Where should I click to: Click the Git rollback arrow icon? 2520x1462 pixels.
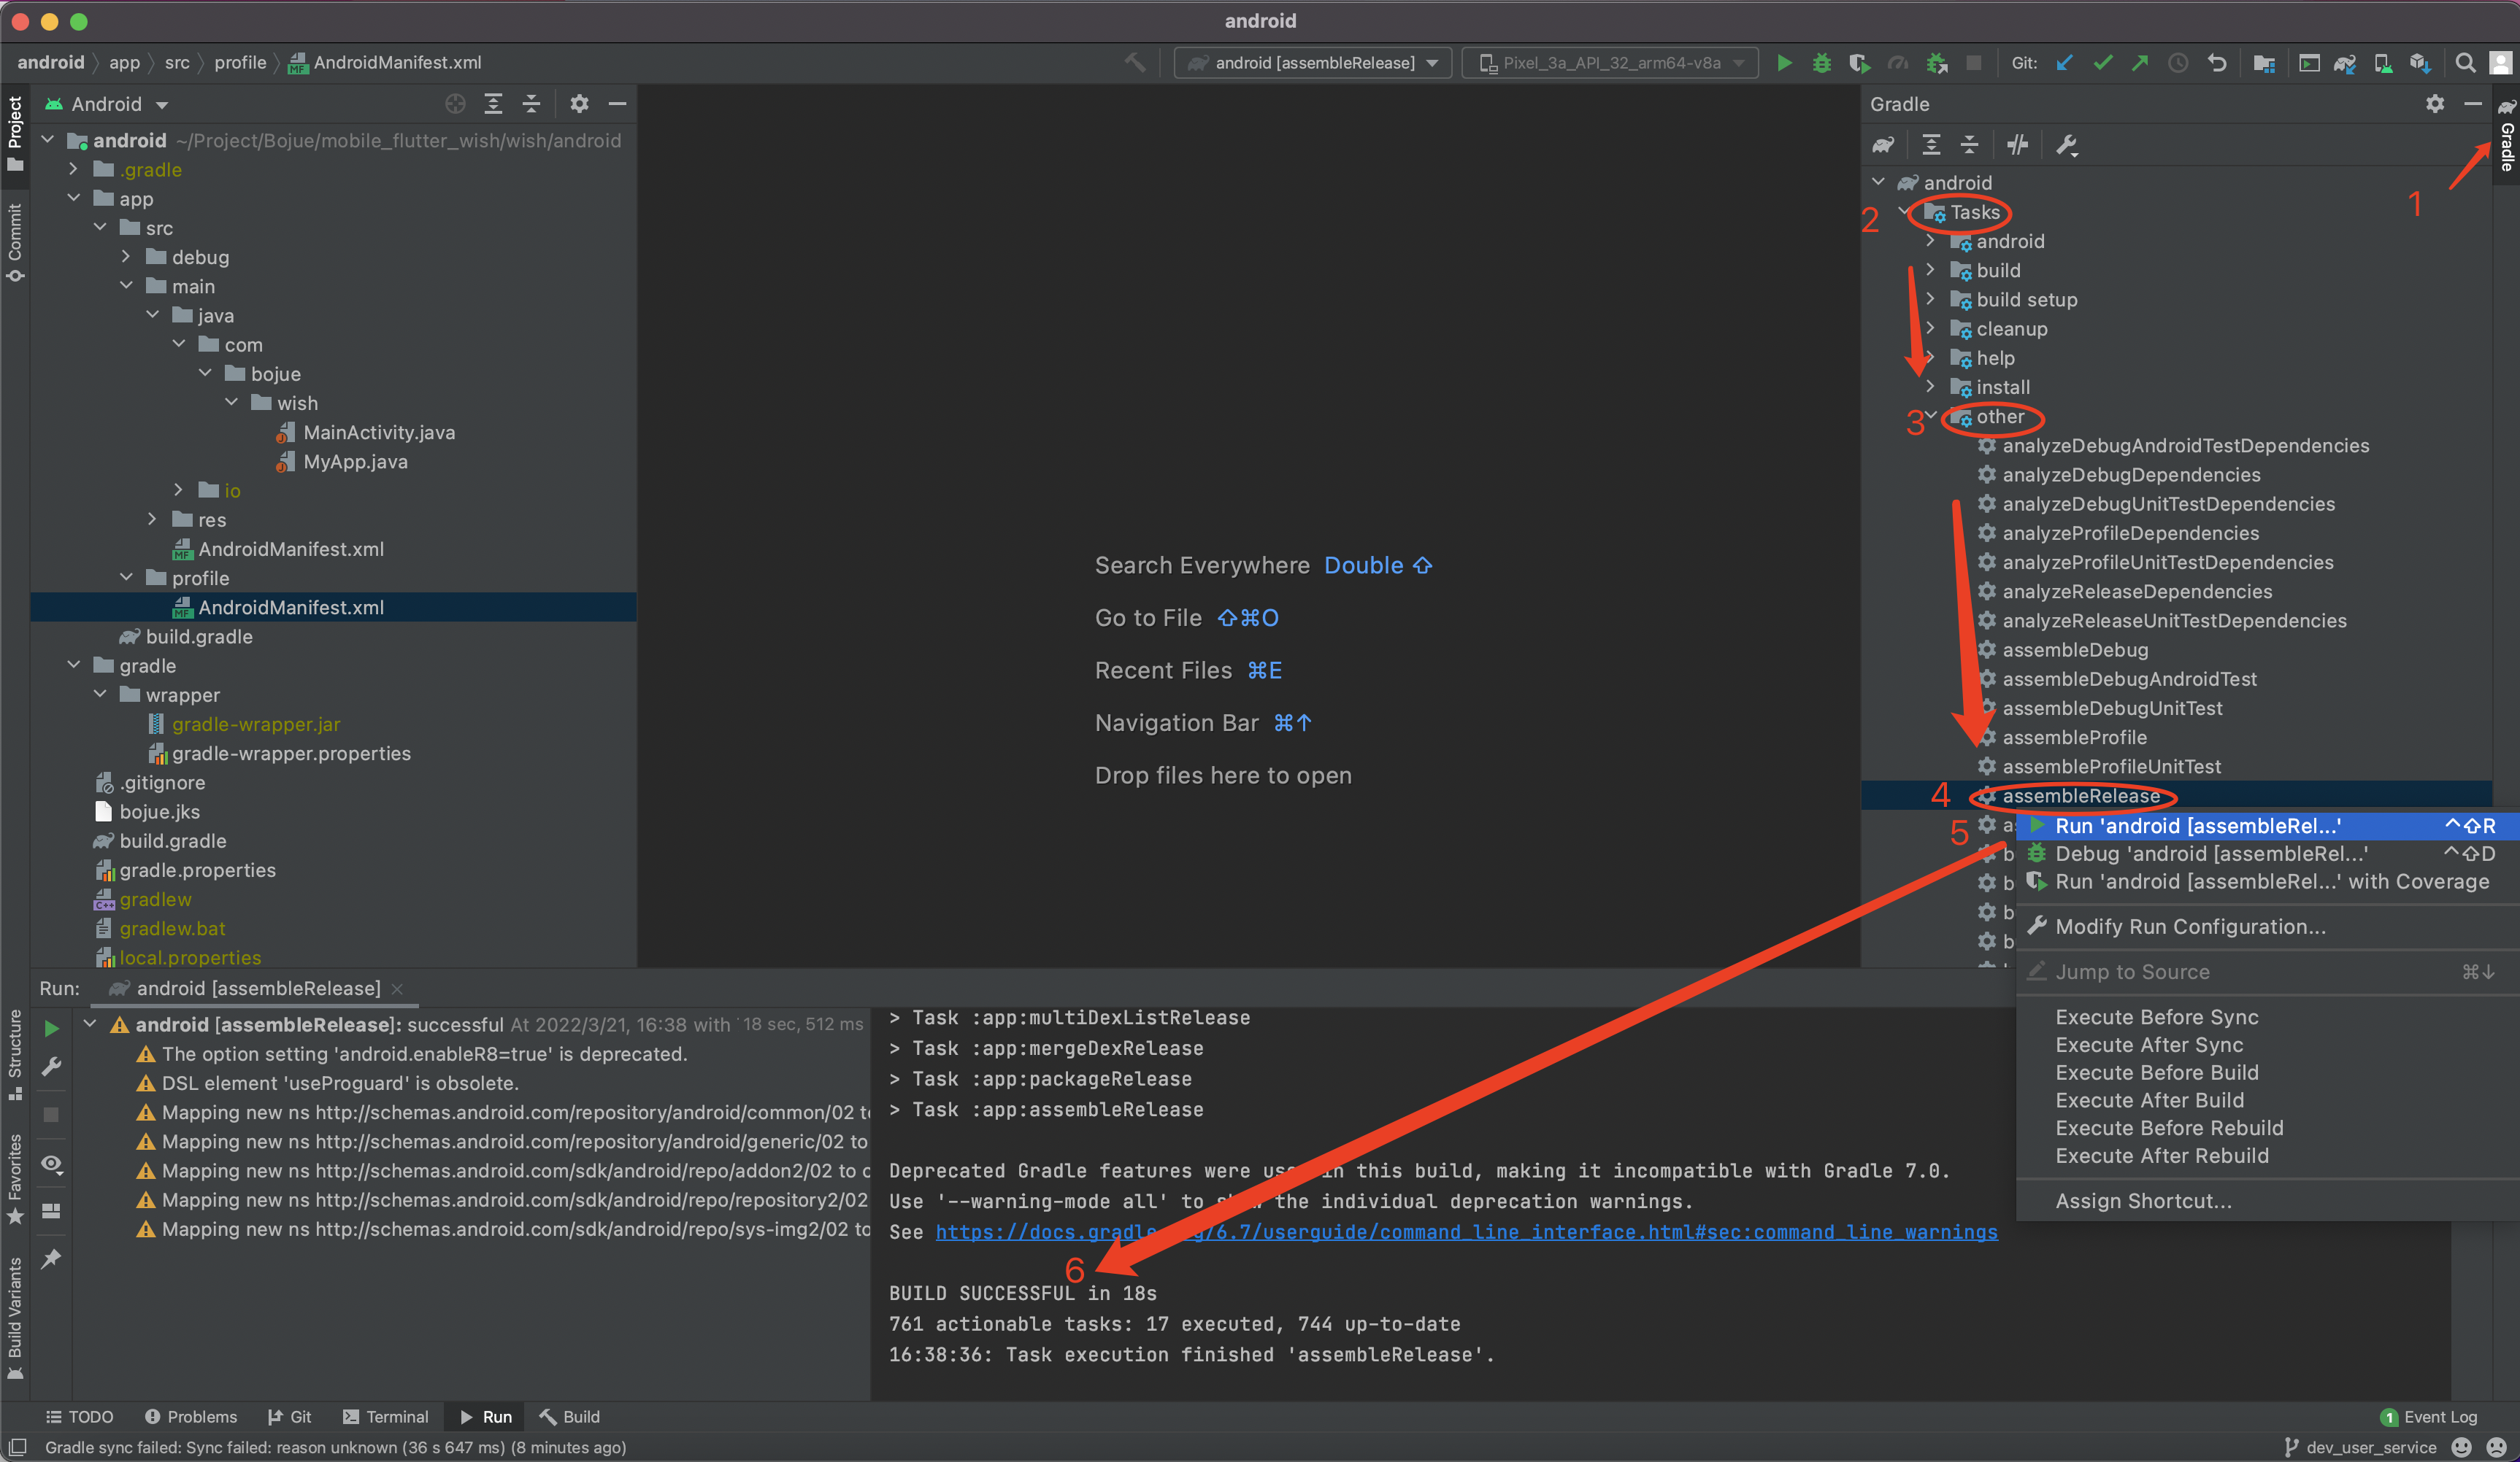pyautogui.click(x=2216, y=63)
